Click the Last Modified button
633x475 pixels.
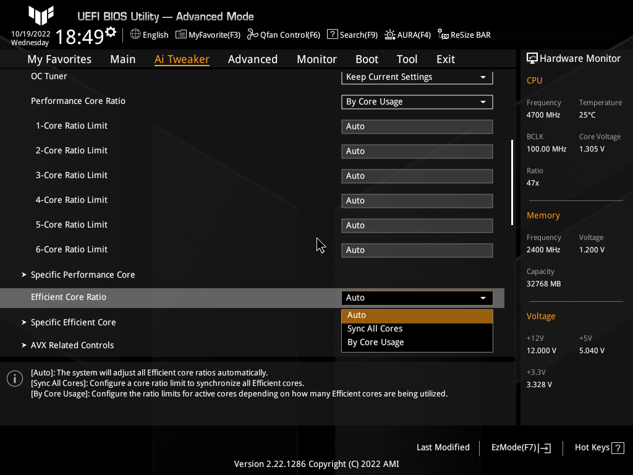point(443,447)
